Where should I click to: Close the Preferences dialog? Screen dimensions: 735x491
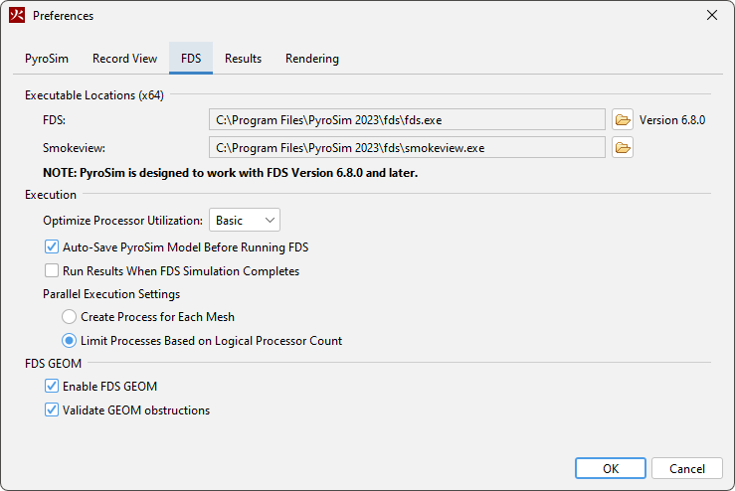click(712, 15)
